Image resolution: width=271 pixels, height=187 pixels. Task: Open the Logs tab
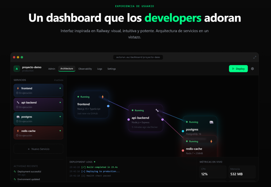100,69
